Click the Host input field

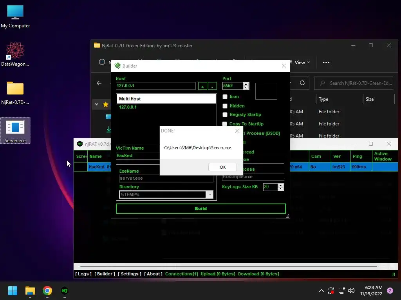[x=156, y=86]
